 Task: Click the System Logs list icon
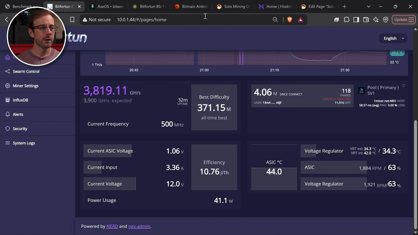[8, 143]
